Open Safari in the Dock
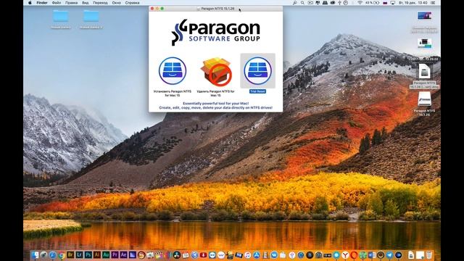 [53, 254]
